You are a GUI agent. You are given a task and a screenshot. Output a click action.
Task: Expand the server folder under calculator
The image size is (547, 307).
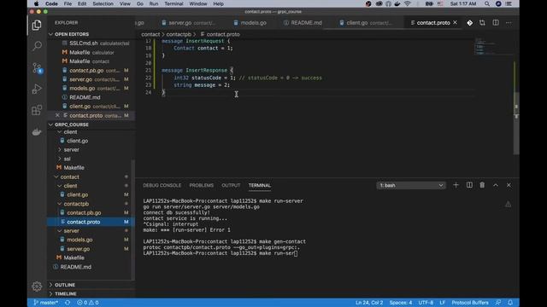point(71,150)
